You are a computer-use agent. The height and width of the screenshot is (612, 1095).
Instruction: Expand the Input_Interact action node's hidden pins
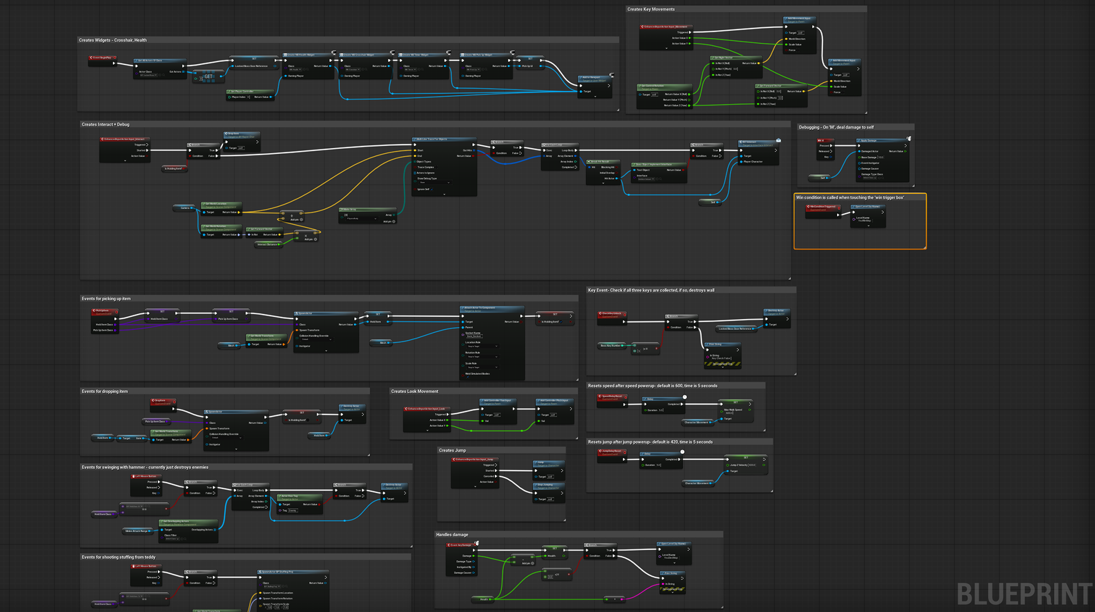125,161
